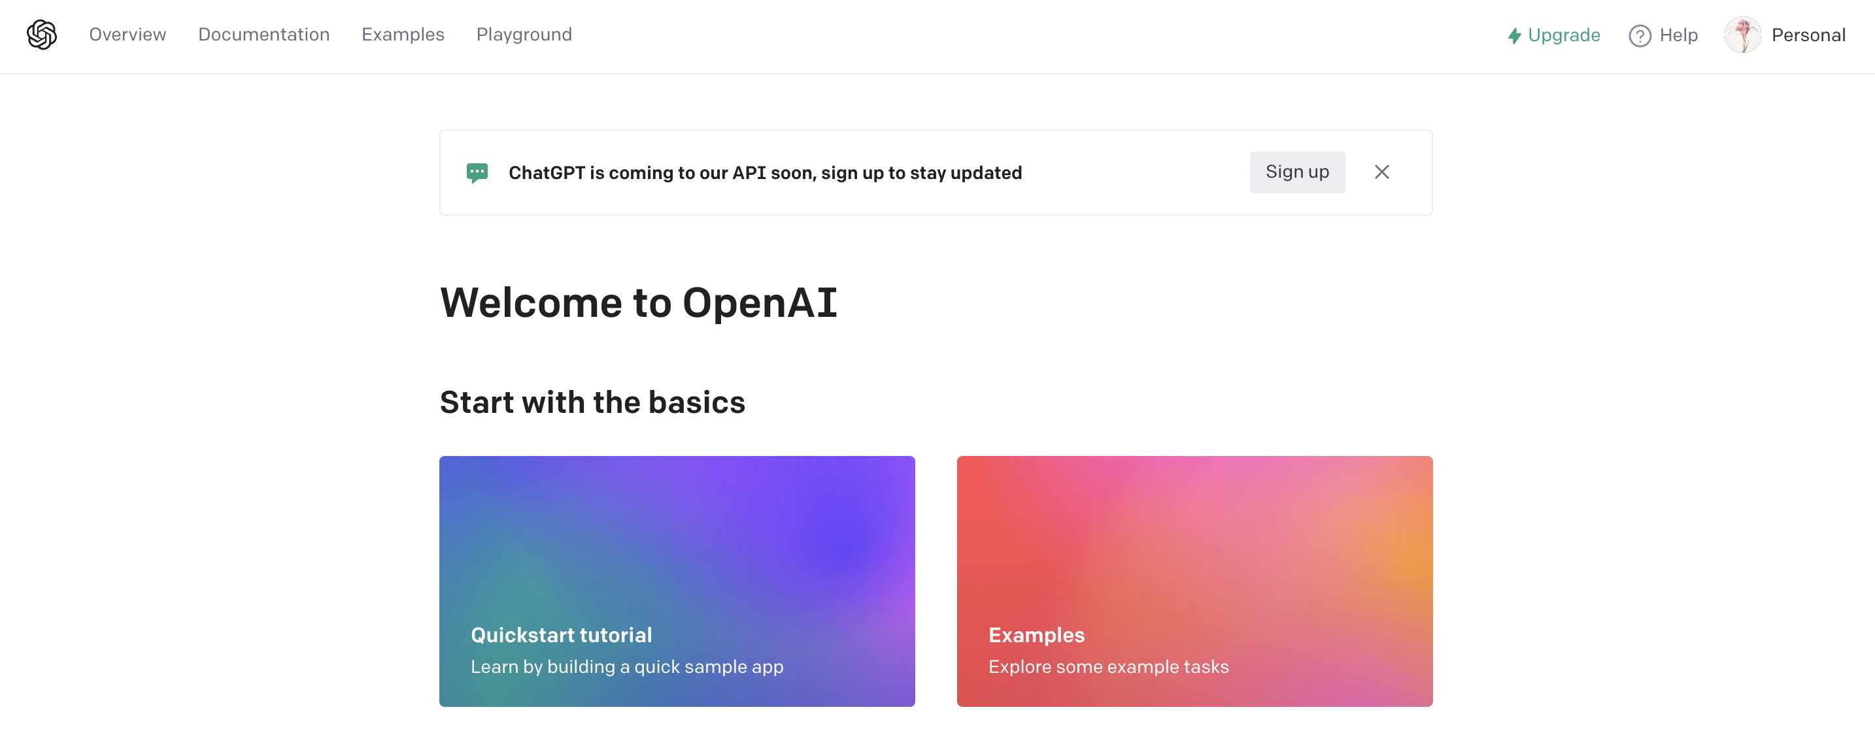
Task: Switch to the Playground
Action: [524, 34]
